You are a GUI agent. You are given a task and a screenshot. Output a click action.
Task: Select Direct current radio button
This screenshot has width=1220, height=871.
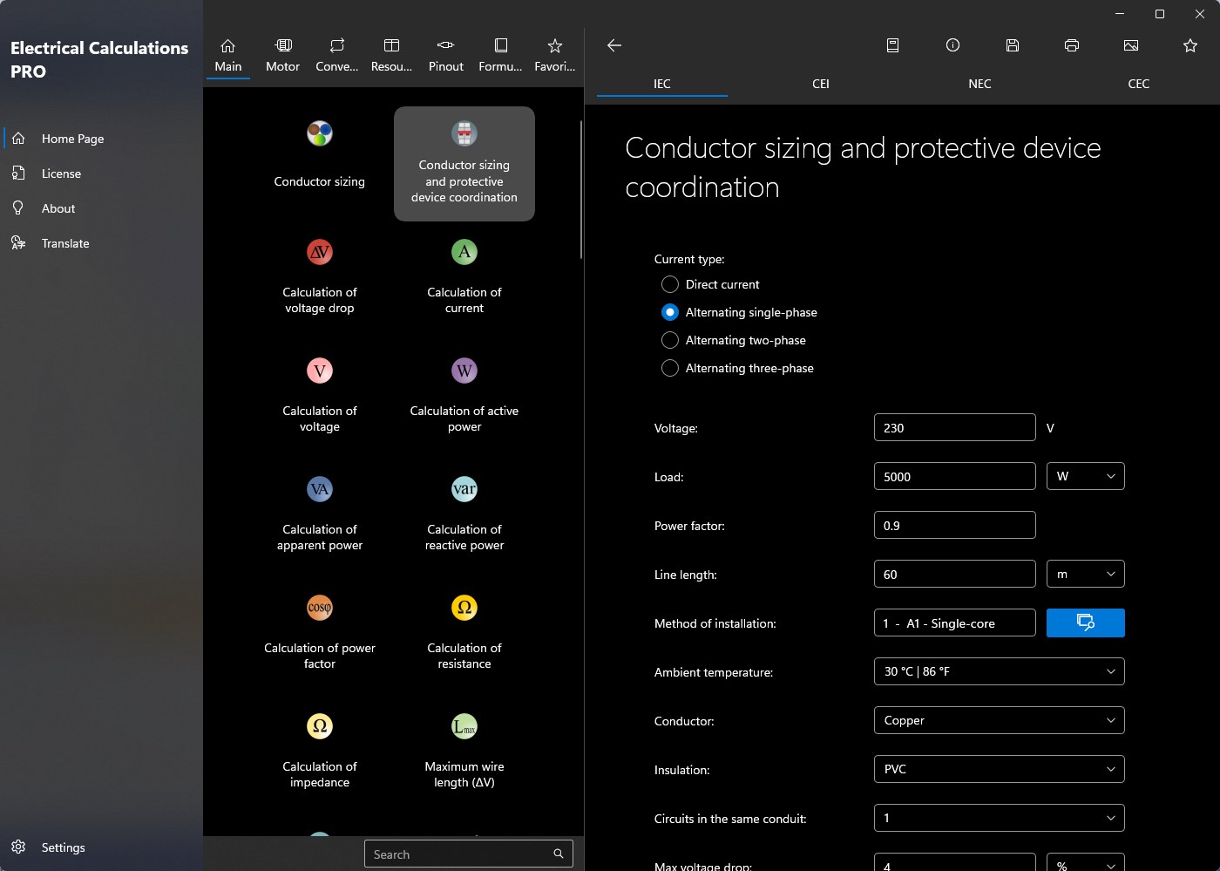click(670, 284)
